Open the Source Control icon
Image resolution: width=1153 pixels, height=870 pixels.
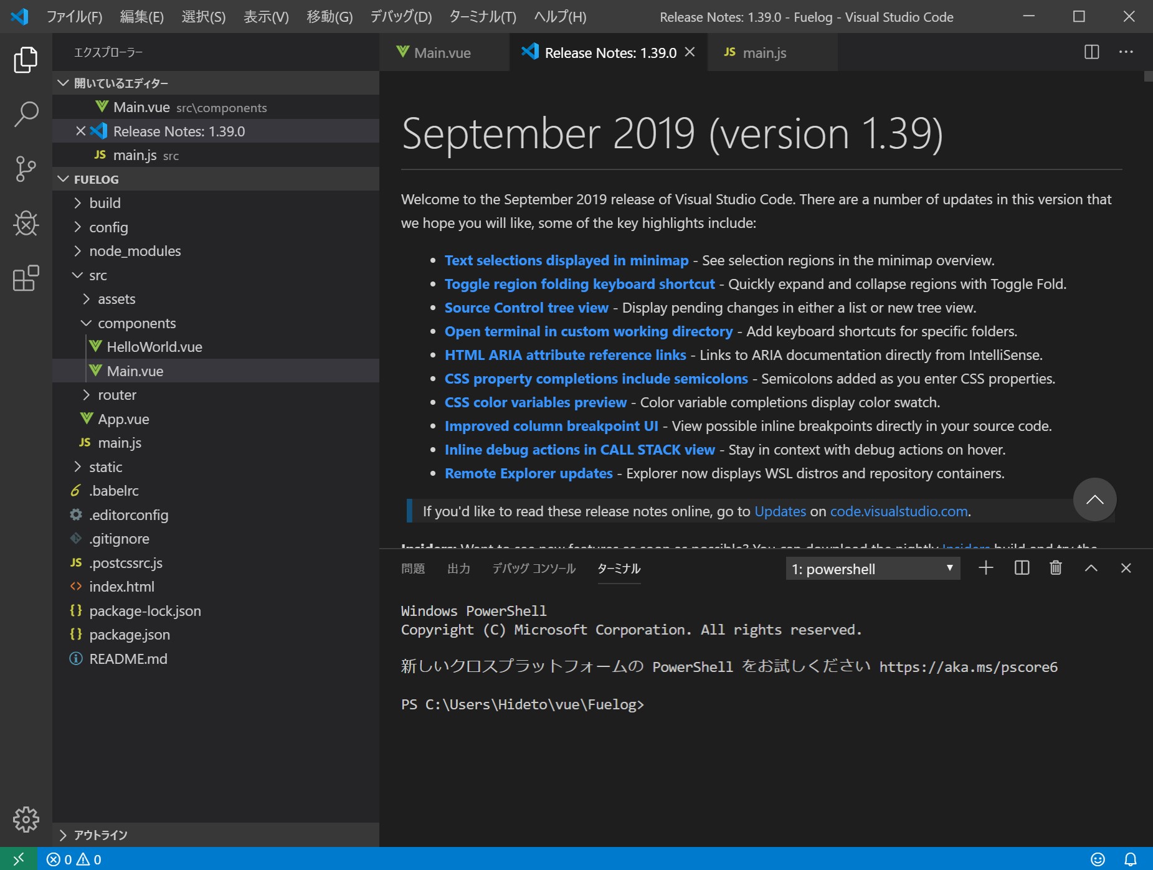point(25,168)
